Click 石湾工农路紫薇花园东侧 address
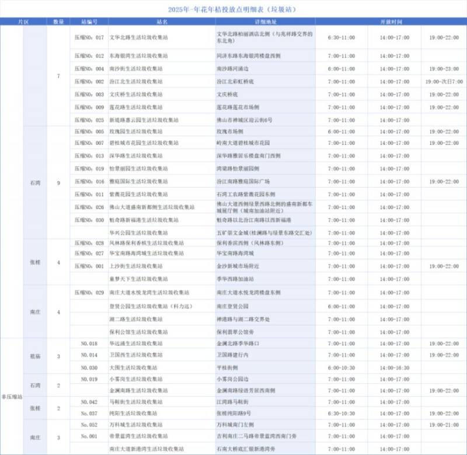The width and height of the screenshot is (467, 455). [x=246, y=194]
